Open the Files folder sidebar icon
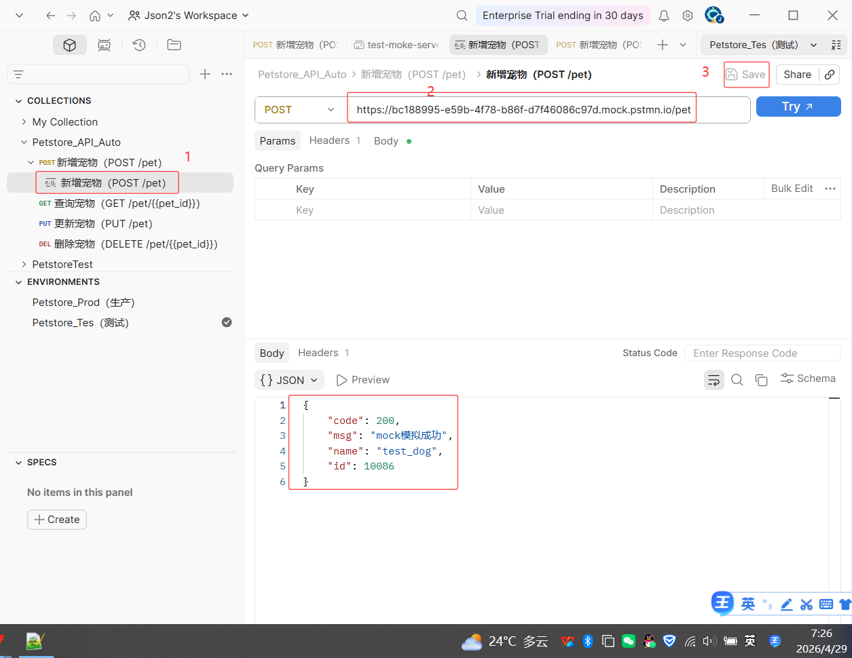Image resolution: width=852 pixels, height=658 pixels. [x=174, y=45]
